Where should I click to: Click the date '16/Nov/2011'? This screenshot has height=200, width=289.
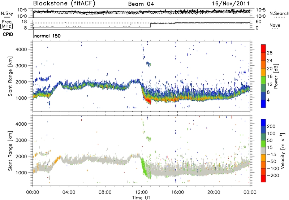(231, 4)
